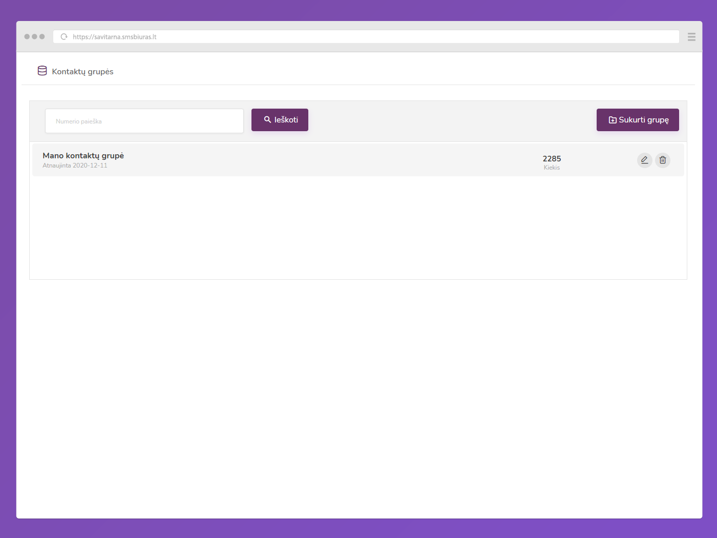The width and height of the screenshot is (717, 538).
Task: Click the Ieškoti search button
Action: click(x=280, y=120)
